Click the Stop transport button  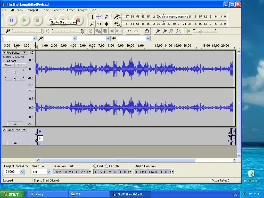[x=37, y=20]
